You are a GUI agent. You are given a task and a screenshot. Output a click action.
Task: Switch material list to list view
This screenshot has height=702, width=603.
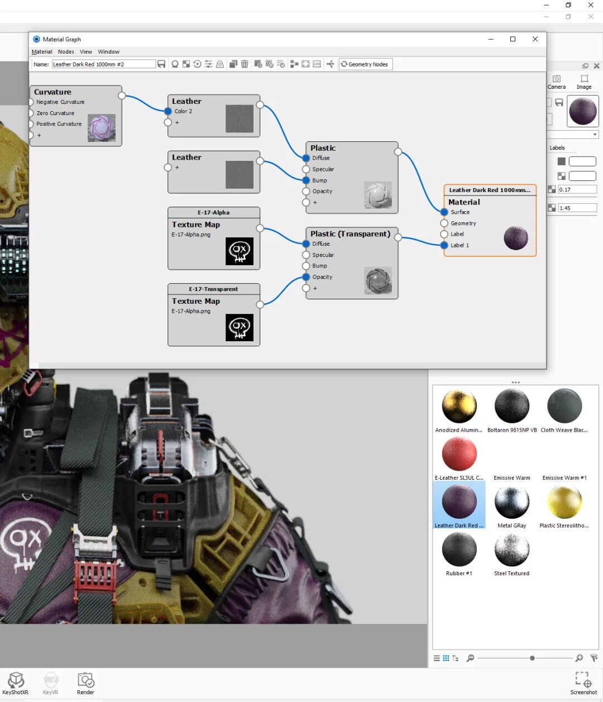point(437,658)
